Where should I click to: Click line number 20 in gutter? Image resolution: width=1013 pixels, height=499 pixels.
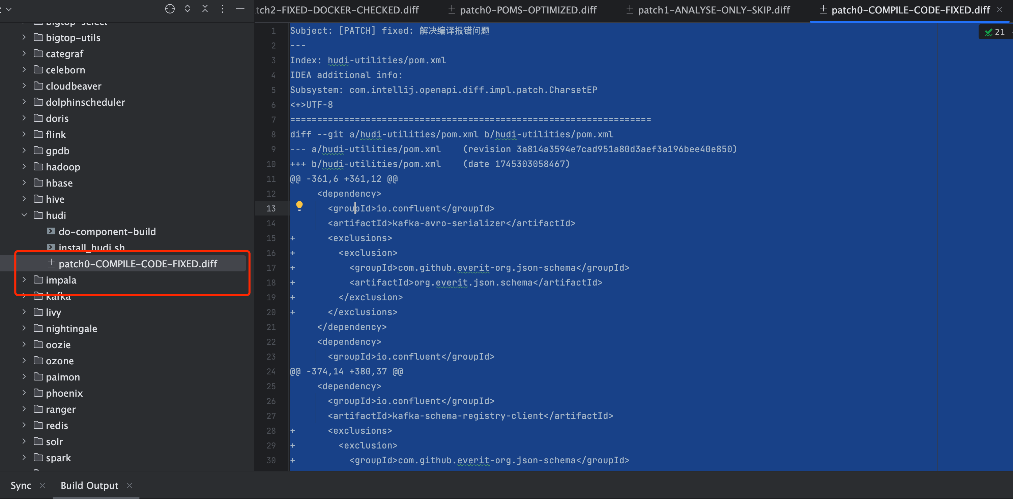[271, 312]
